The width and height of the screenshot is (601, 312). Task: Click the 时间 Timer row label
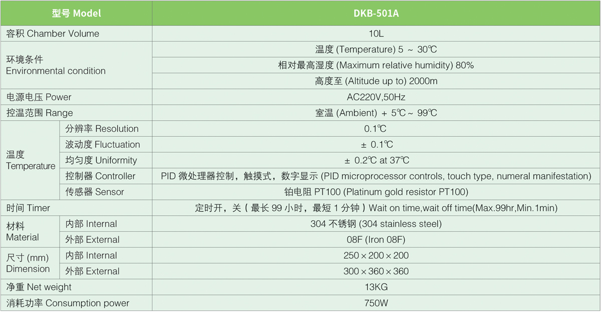tap(28, 208)
